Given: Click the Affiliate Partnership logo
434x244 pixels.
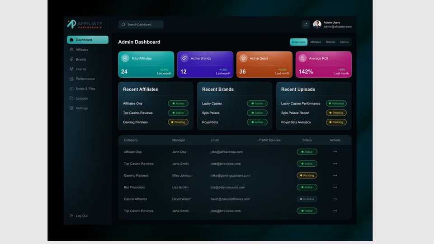Looking at the screenshot, I should point(85,24).
